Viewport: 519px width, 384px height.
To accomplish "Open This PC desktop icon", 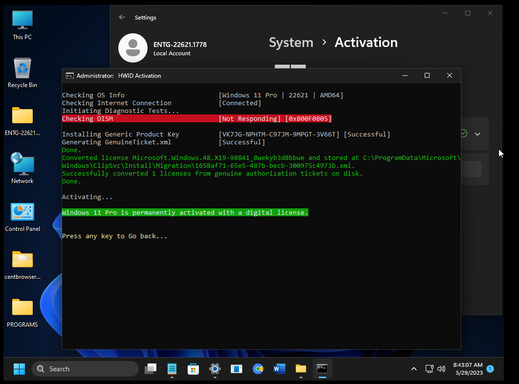I will pyautogui.click(x=22, y=25).
